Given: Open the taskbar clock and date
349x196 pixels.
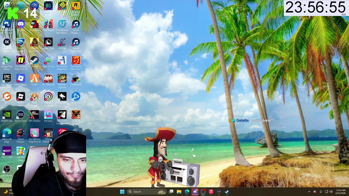Looking at the screenshot, I should pos(341,192).
